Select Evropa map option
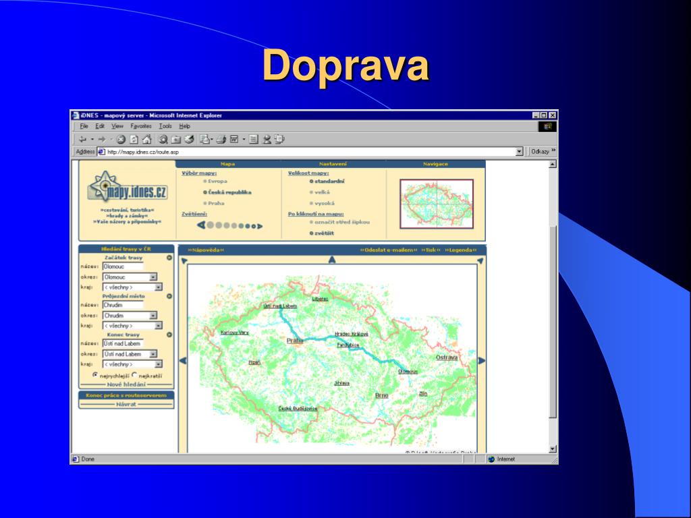Screen dimensions: 691x518 click(215, 181)
